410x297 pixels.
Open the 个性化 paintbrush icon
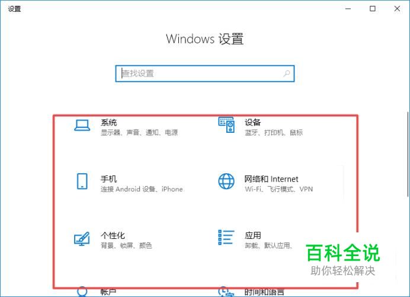(82, 239)
